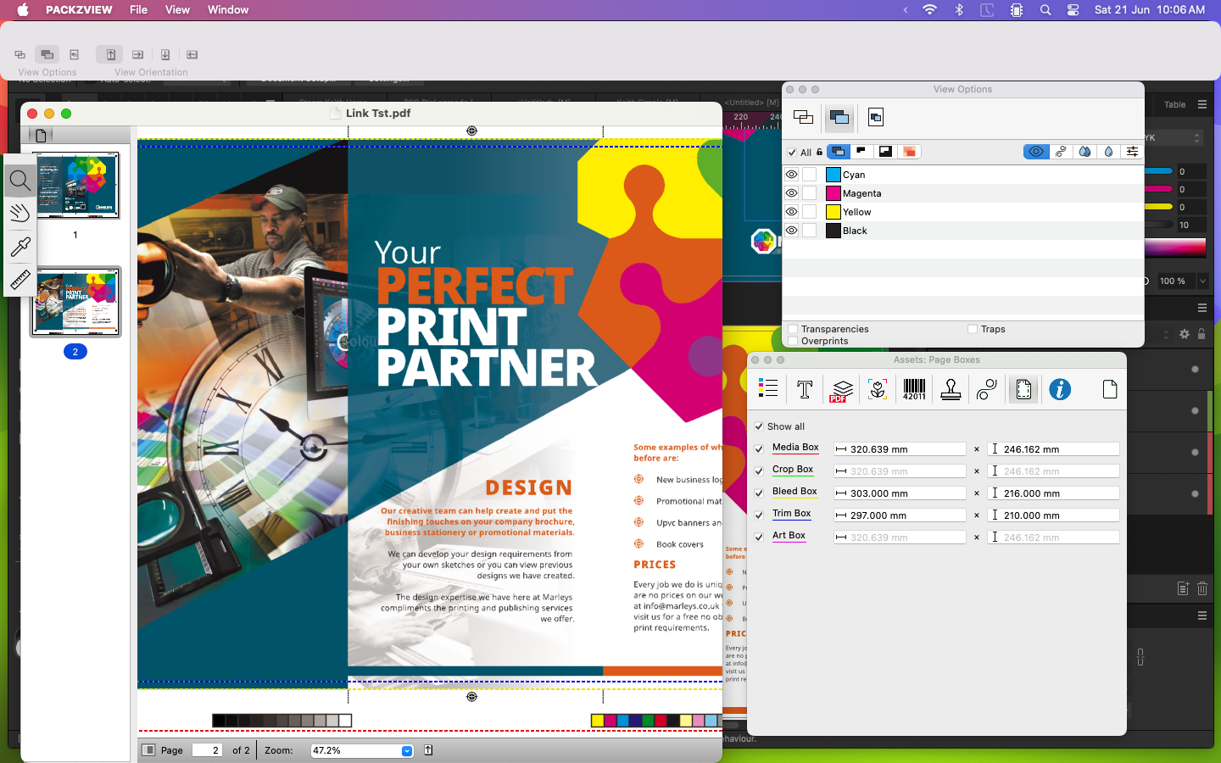
Task: Open the PDF layers asset icon
Action: [841, 389]
